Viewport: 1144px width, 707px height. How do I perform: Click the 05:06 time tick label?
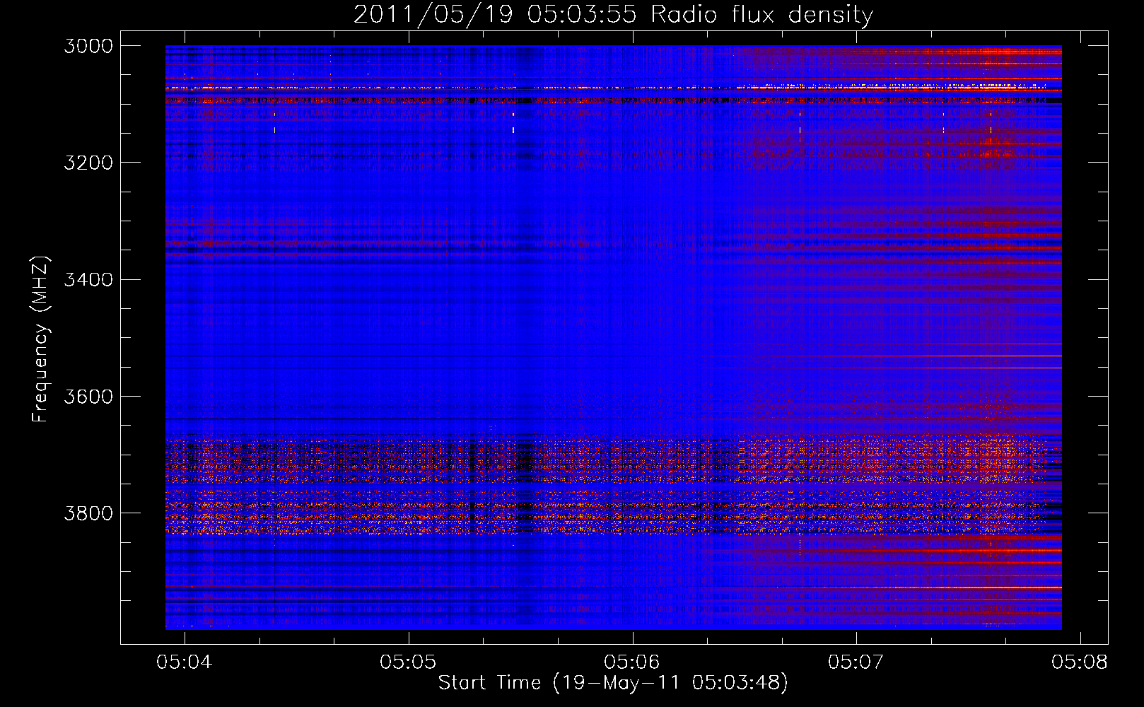point(632,662)
